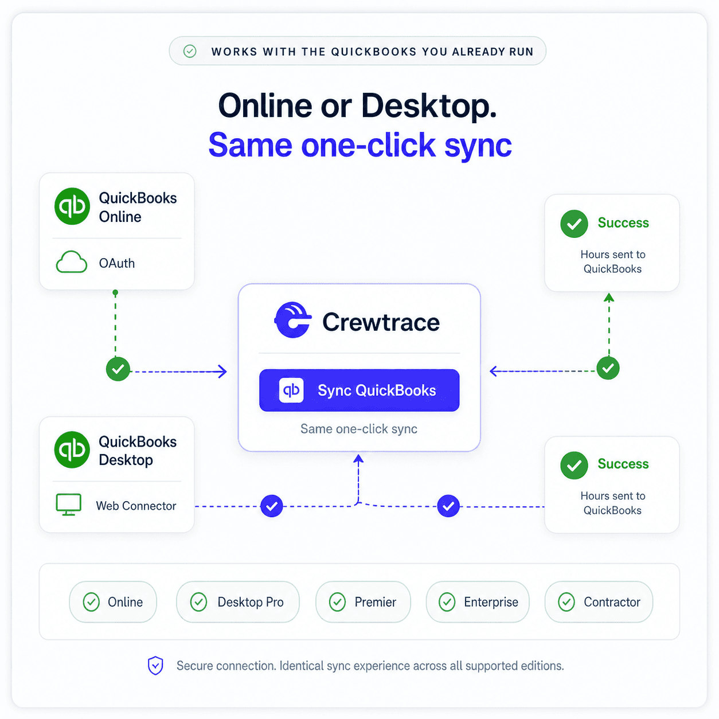Click the top Success green checkmark icon

[x=575, y=224]
